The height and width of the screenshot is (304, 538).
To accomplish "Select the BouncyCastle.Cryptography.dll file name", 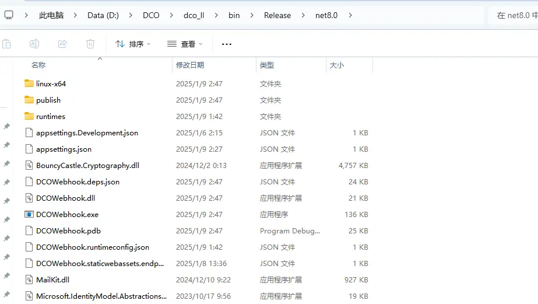I will (x=87, y=166).
